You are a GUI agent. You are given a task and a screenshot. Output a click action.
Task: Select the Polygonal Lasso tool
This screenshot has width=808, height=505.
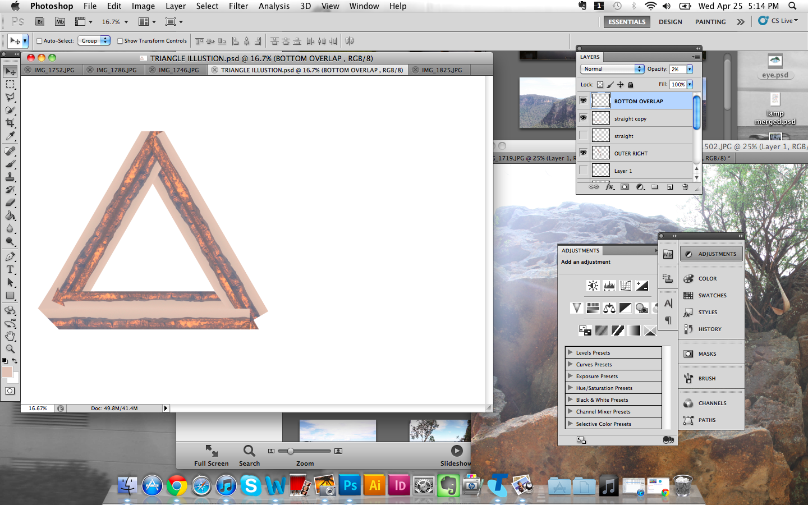[x=10, y=97]
